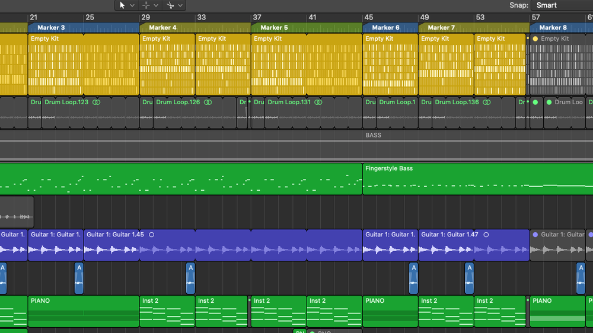Select the Empty Kit region under Marker 4
593x333 pixels.
click(x=167, y=65)
